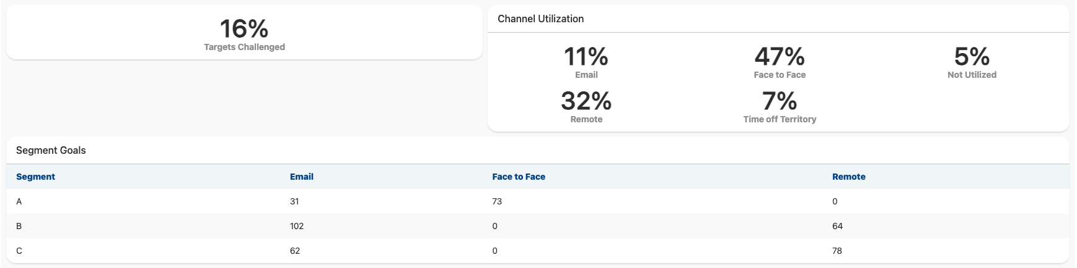
Task: Select Email value 102 in segment B
Action: pos(297,226)
